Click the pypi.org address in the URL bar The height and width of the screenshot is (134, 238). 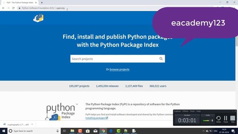click(x=60, y=8)
